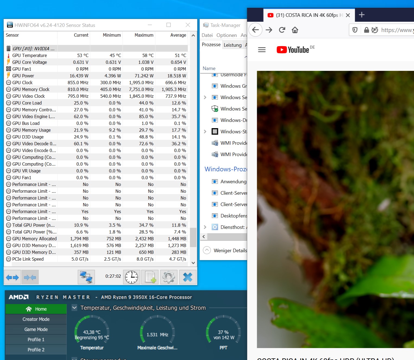Expand the Diensthost entry in Task-Manager

tap(205, 227)
